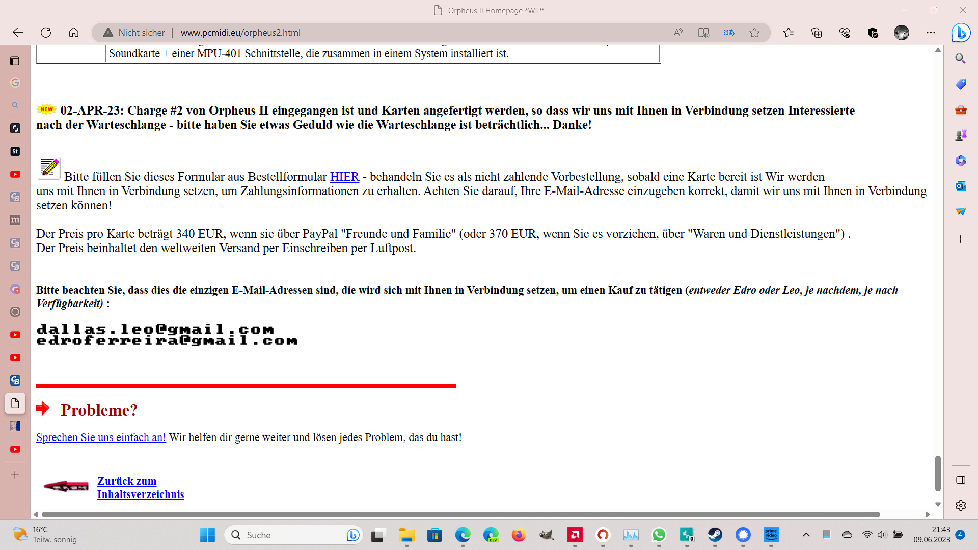978x550 pixels.
Task: Toggle the sidebar visibility button
Action: click(961, 480)
